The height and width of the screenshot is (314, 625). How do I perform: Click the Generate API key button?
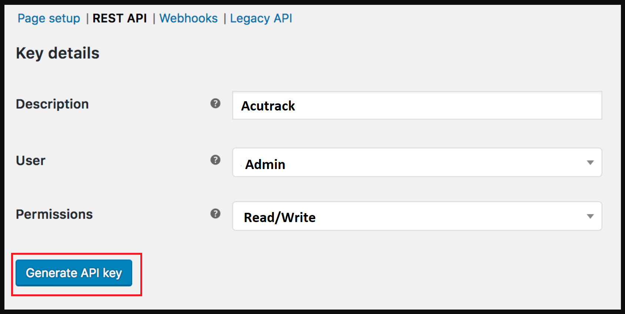[74, 273]
